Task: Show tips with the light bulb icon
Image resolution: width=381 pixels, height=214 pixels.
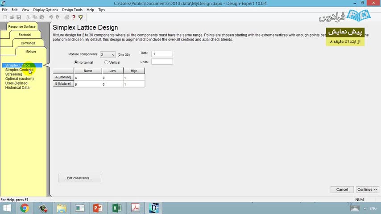Action: pos(81,17)
